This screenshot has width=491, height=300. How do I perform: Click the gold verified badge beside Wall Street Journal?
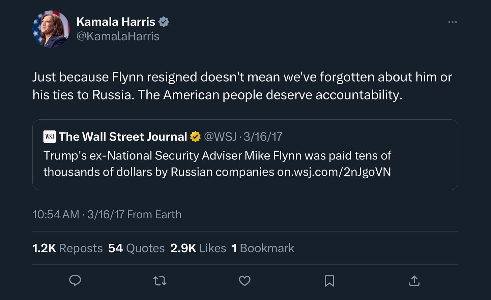tap(195, 137)
